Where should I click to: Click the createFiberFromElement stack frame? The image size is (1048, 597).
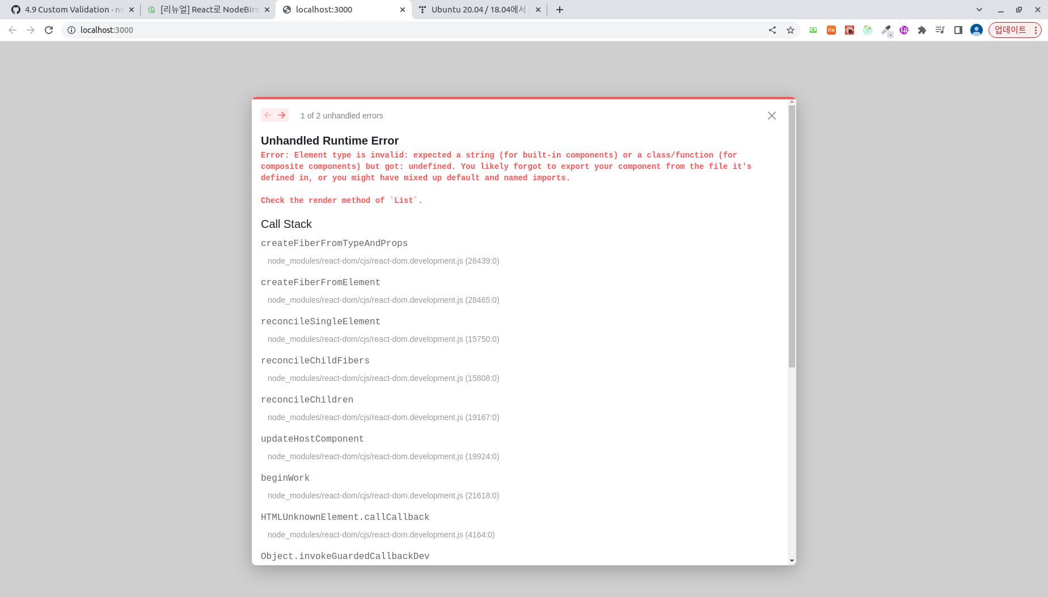[320, 282]
